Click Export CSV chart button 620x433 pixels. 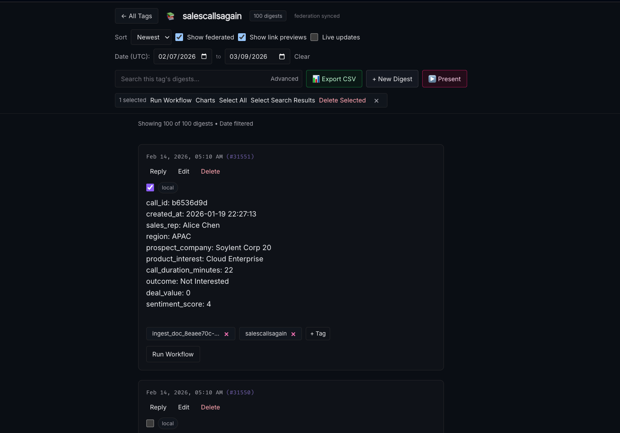(334, 79)
